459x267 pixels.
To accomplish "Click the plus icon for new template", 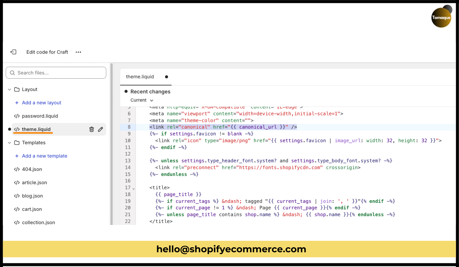I will coord(17,156).
